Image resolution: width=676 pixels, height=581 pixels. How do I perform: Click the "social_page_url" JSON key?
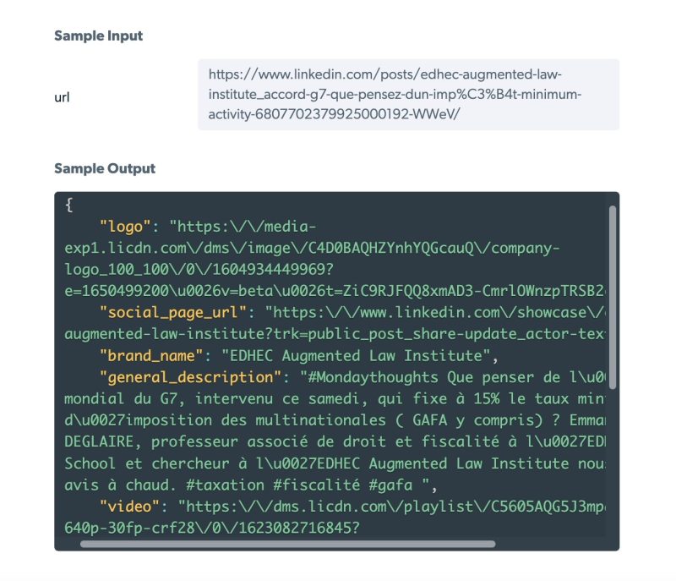click(173, 312)
